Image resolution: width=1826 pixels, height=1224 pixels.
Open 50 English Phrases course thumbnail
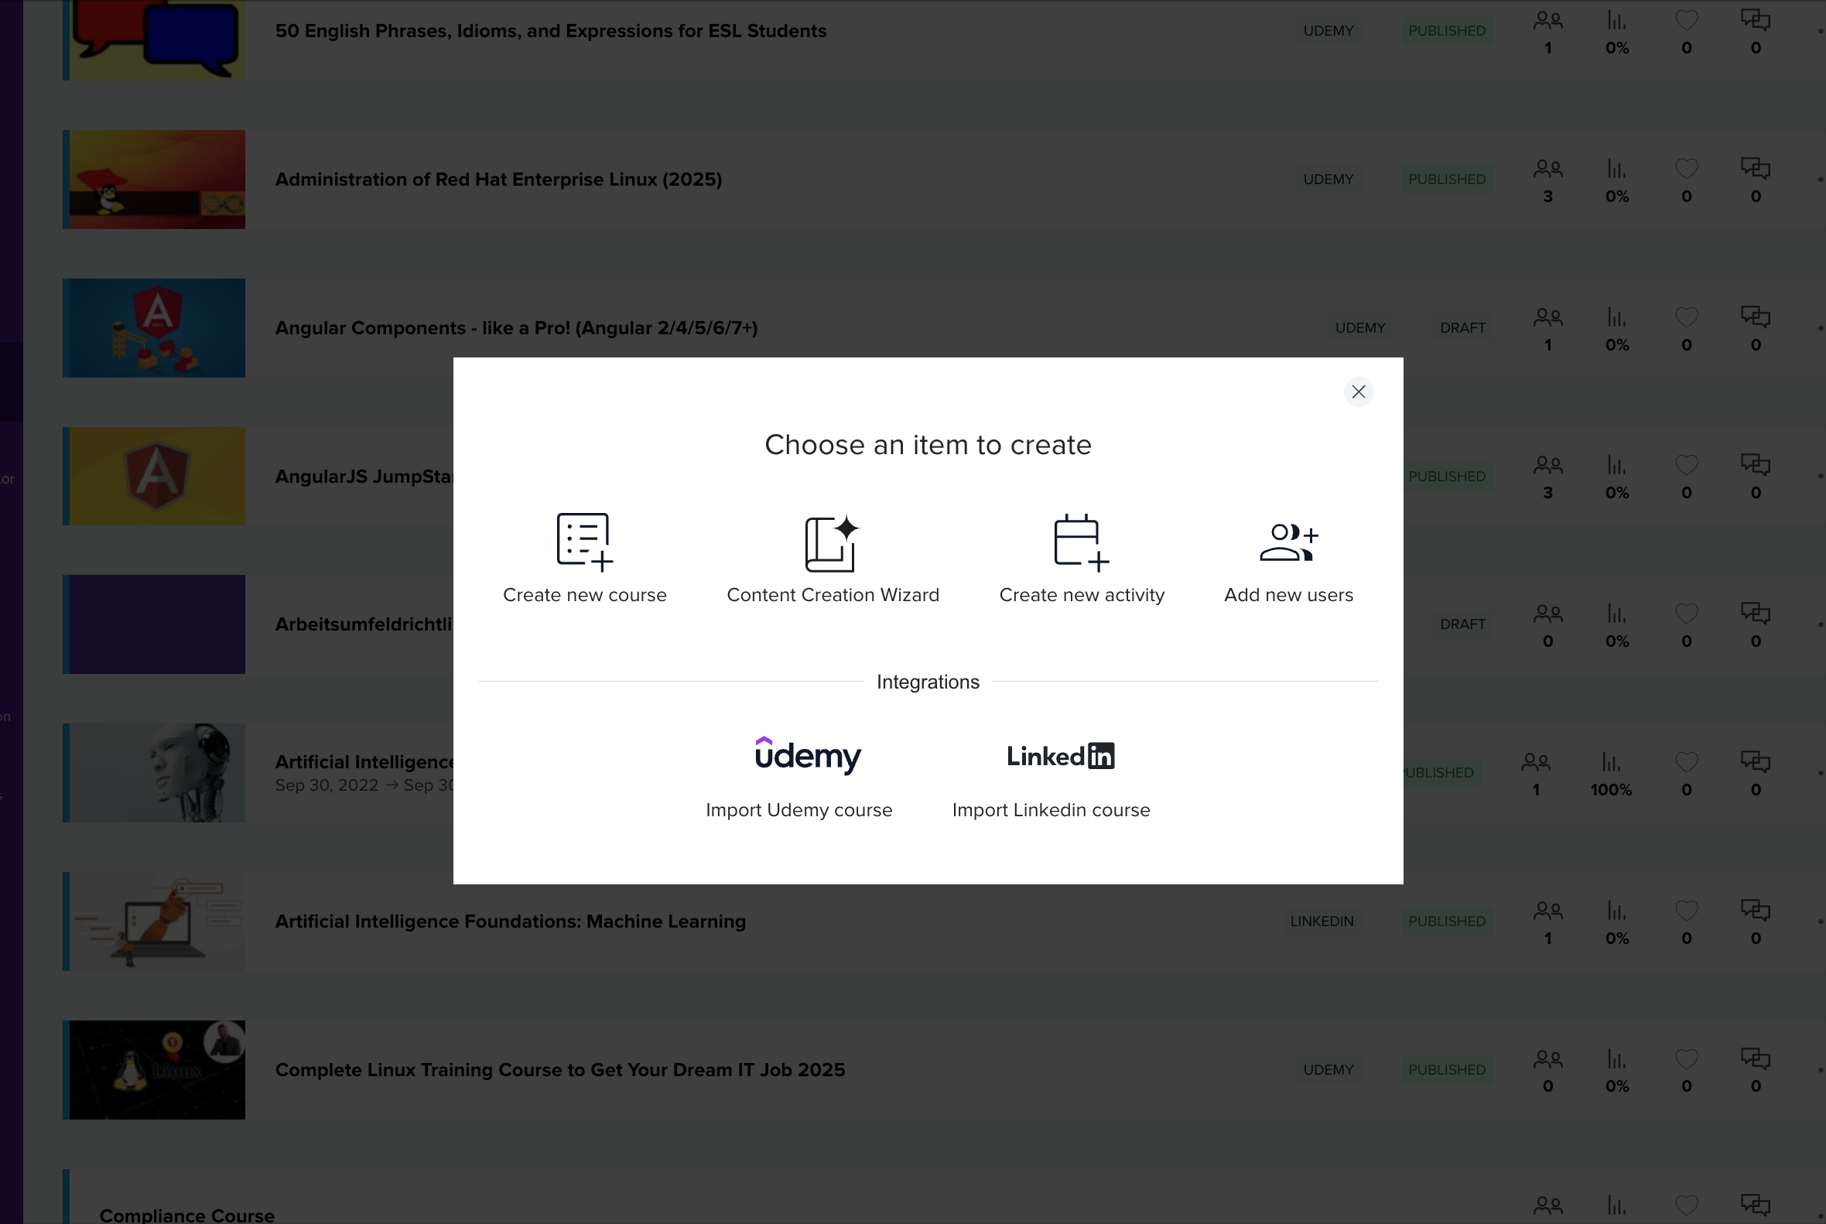coord(156,39)
